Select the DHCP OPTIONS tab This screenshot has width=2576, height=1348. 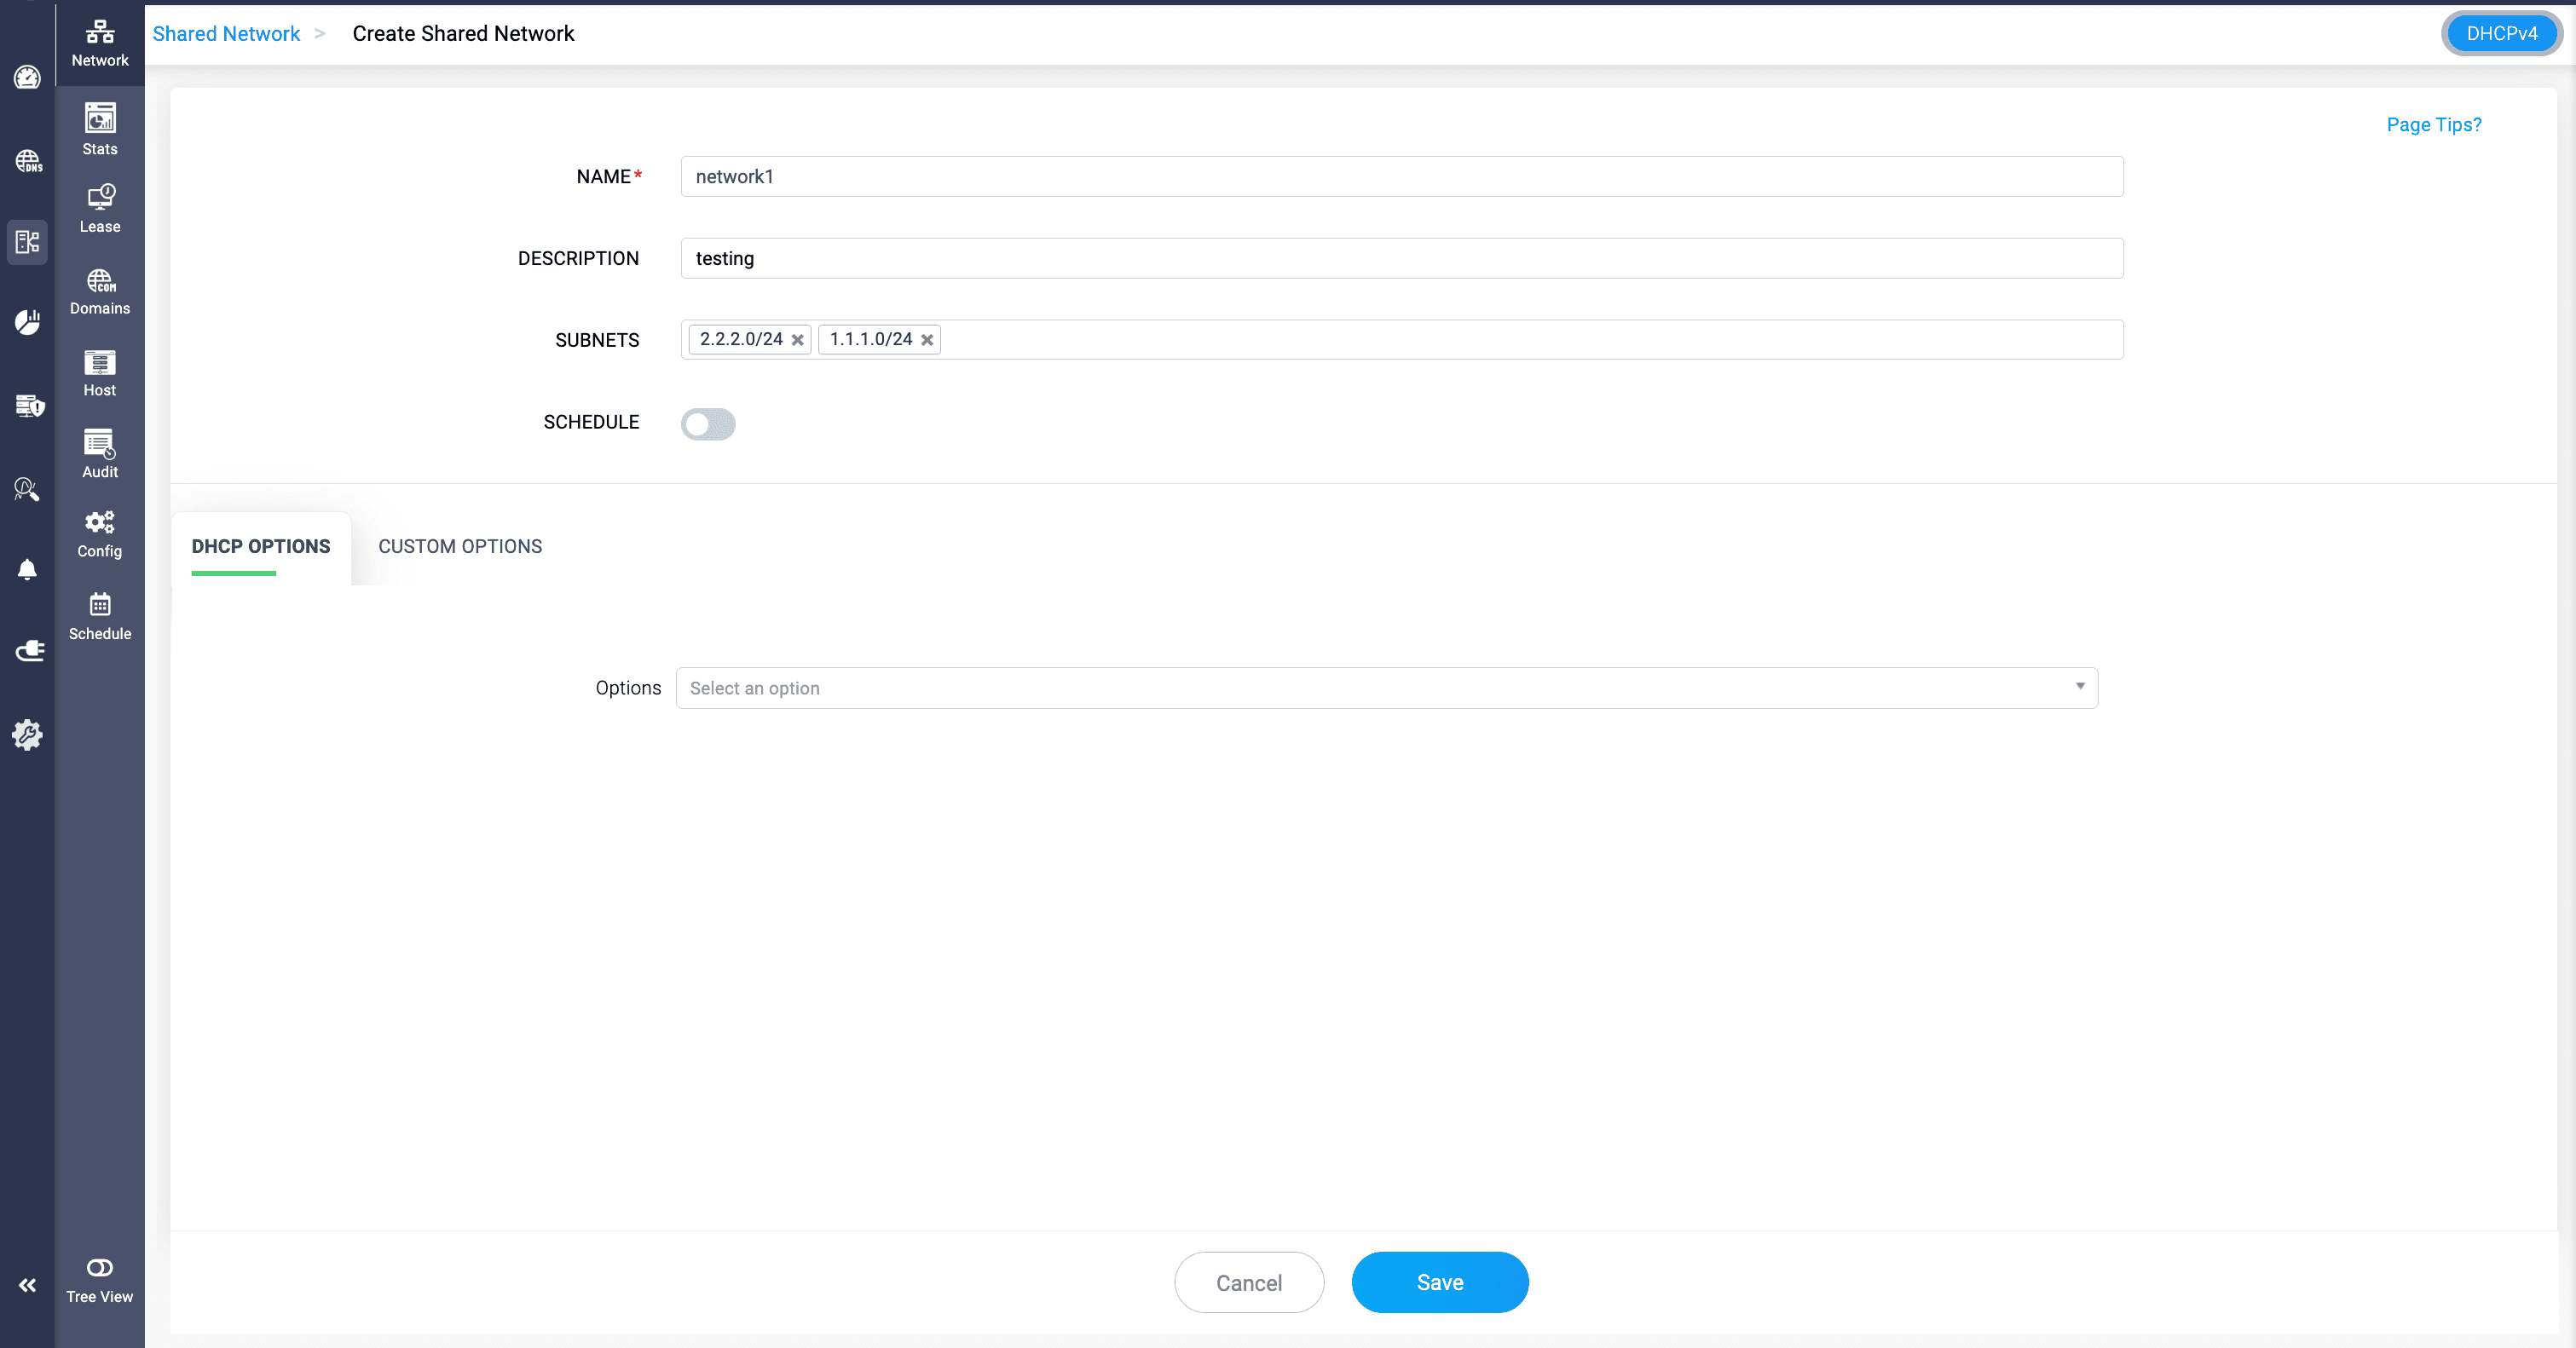point(261,546)
